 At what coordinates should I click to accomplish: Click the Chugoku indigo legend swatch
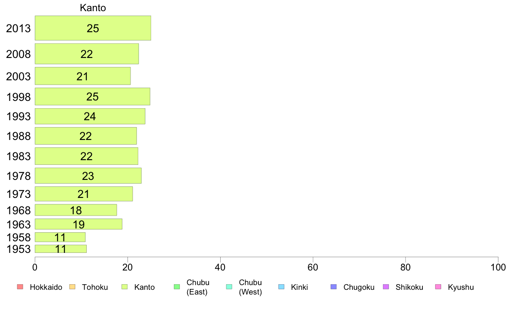(x=334, y=287)
